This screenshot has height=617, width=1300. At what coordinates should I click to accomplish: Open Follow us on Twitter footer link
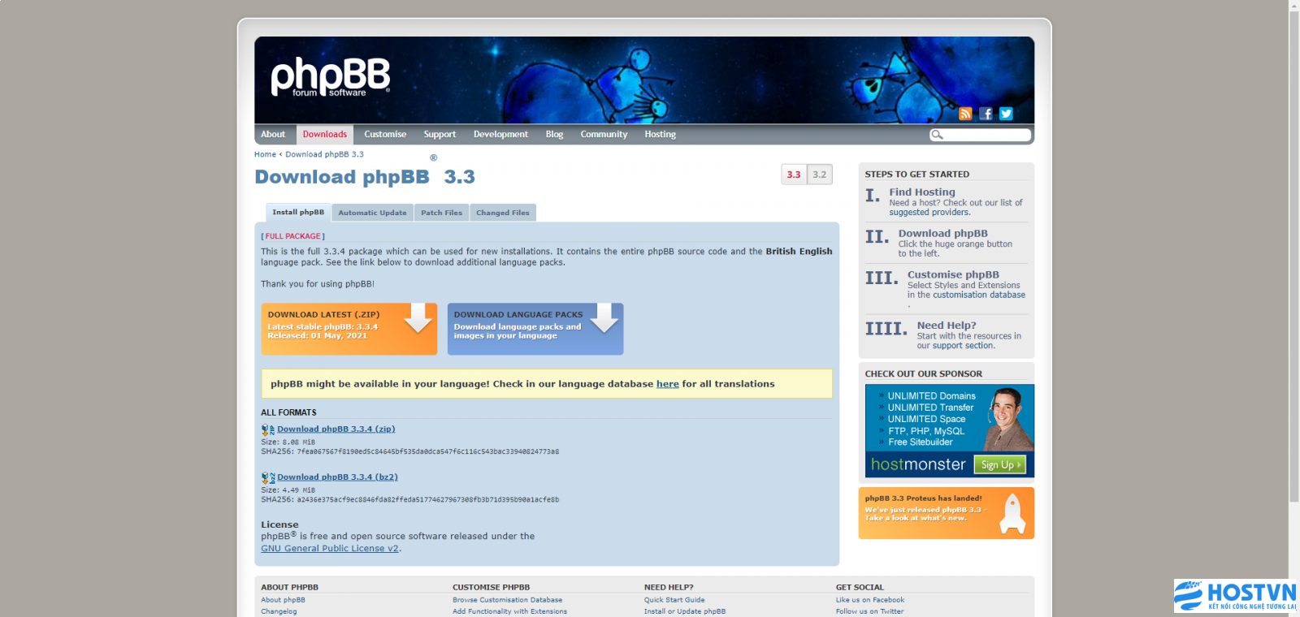click(x=869, y=611)
